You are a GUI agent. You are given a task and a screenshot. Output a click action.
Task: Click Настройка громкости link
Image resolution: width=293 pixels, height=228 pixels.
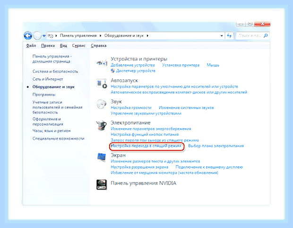pyautogui.click(x=131, y=108)
